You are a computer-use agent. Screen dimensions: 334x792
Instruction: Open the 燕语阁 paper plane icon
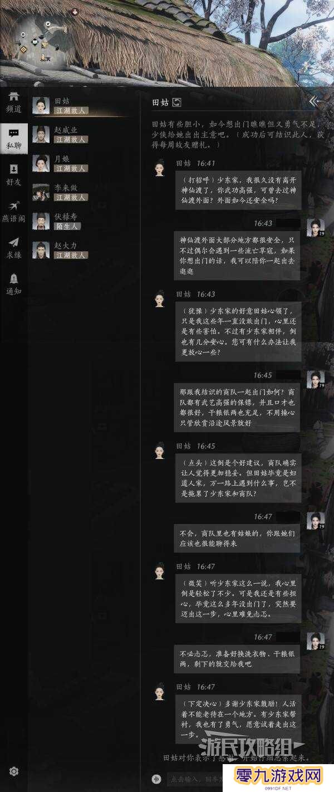[14, 211]
